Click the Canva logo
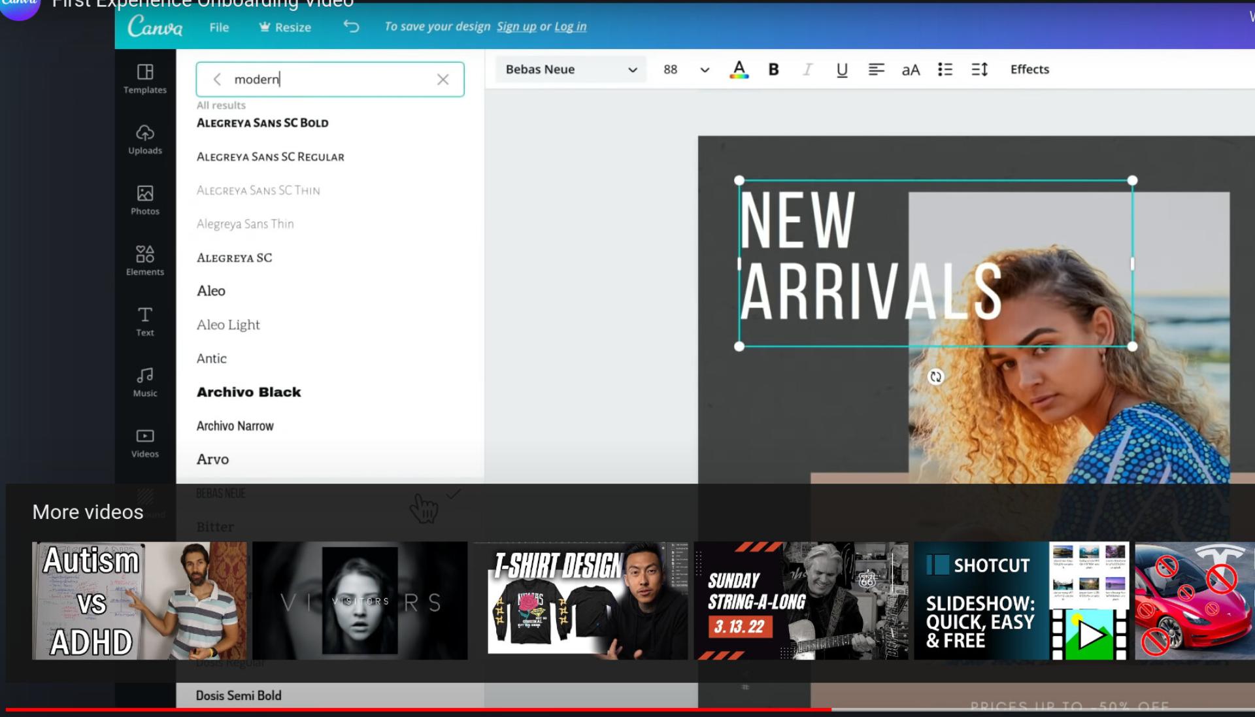The height and width of the screenshot is (717, 1255). [x=156, y=27]
